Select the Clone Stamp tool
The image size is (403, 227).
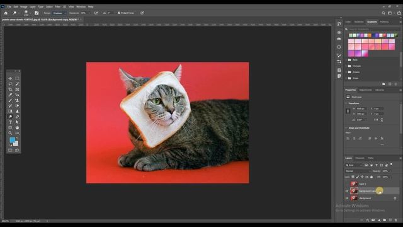[17, 100]
